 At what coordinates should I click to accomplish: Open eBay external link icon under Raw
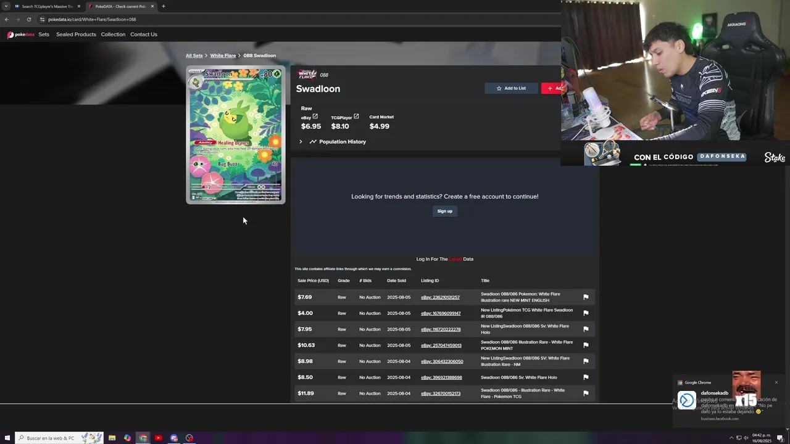pos(315,116)
